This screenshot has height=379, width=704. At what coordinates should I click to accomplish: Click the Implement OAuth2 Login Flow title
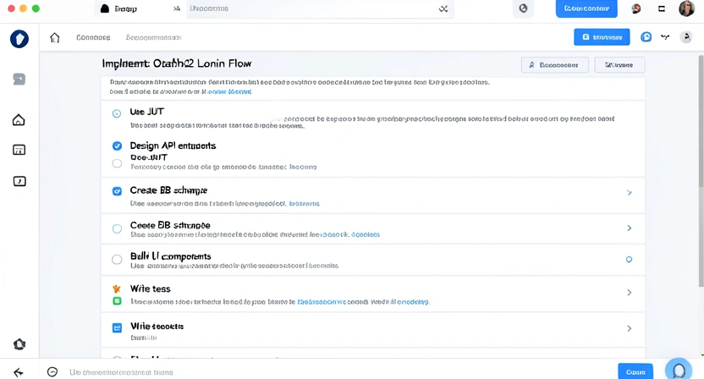pyautogui.click(x=177, y=63)
